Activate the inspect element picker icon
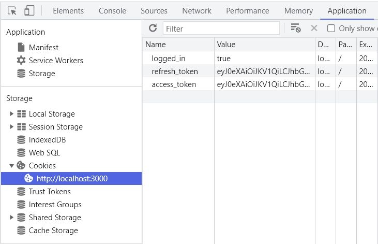 [x=12, y=11]
